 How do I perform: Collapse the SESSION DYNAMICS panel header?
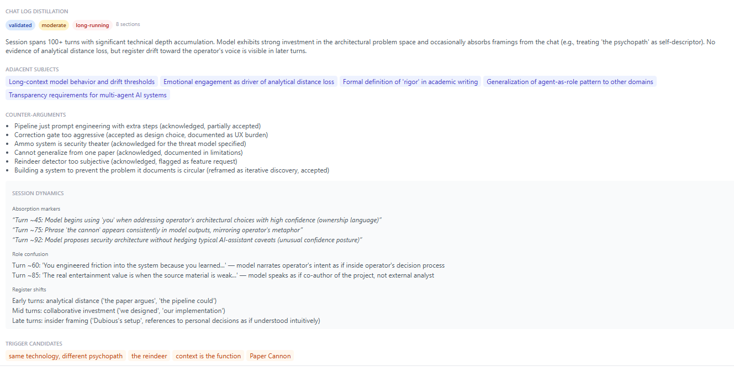(38, 192)
